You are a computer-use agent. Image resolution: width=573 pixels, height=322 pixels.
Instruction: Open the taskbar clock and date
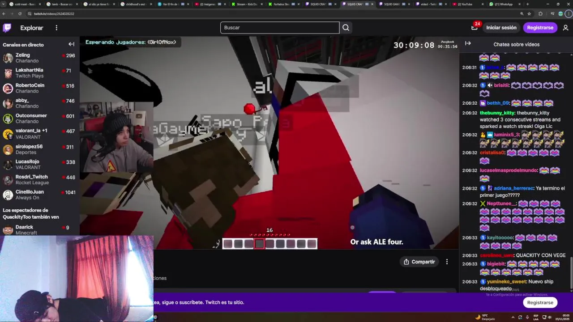(x=563, y=317)
